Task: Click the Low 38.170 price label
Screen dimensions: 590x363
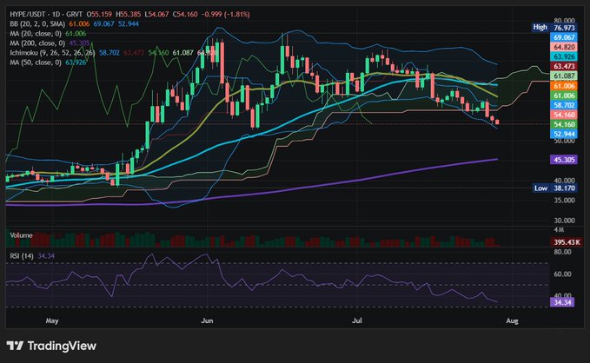Action: (554, 188)
